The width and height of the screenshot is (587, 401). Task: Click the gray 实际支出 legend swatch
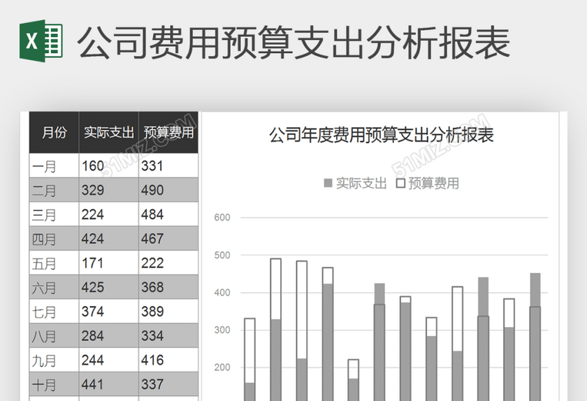pos(328,183)
